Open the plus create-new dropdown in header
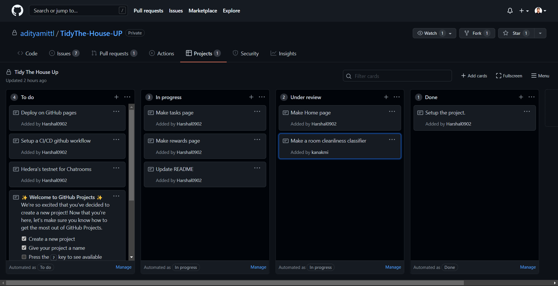This screenshot has width=558, height=286. pos(524,11)
